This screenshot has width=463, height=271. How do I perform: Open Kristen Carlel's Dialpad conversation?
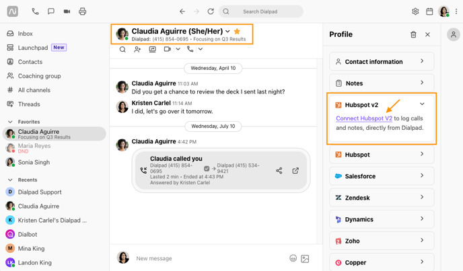click(x=55, y=220)
